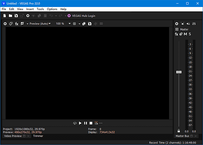Open Video Output FX in preview toolbar
The width and height of the screenshot is (203, 145).
(x=17, y=24)
